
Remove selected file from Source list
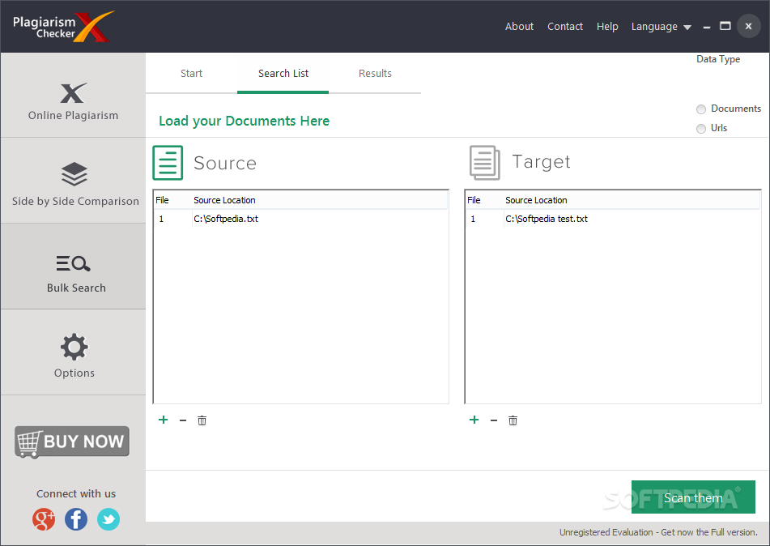point(183,420)
